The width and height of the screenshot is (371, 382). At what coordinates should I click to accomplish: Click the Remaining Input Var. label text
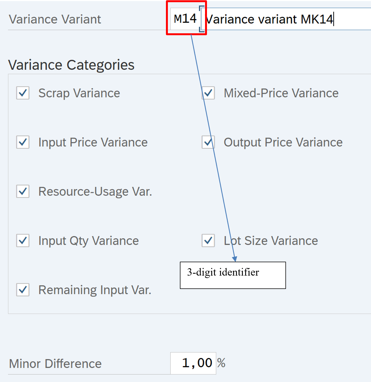95,290
